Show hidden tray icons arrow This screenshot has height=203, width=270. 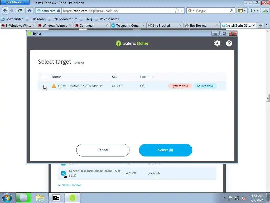click(224, 198)
